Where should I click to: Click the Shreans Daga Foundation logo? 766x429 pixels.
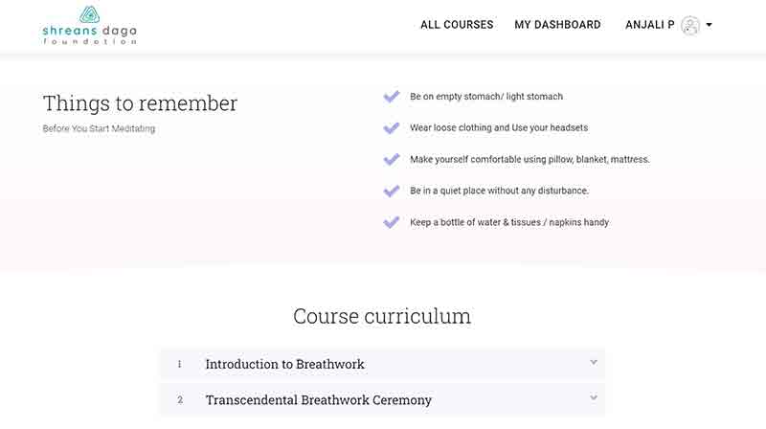(x=90, y=26)
